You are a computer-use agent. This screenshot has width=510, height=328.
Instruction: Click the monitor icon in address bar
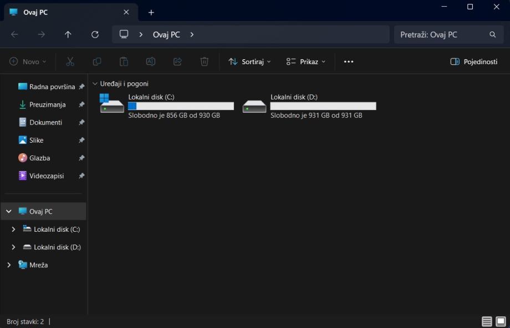tap(124, 34)
